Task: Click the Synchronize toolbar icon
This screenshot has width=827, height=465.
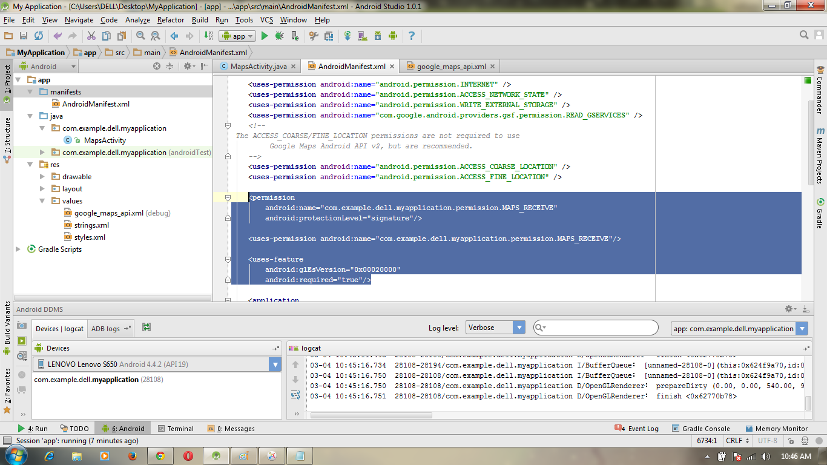Action: [39, 36]
